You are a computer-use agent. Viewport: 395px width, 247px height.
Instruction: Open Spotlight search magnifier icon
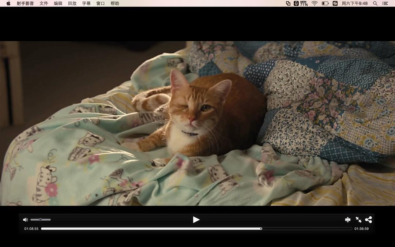tap(375, 3)
